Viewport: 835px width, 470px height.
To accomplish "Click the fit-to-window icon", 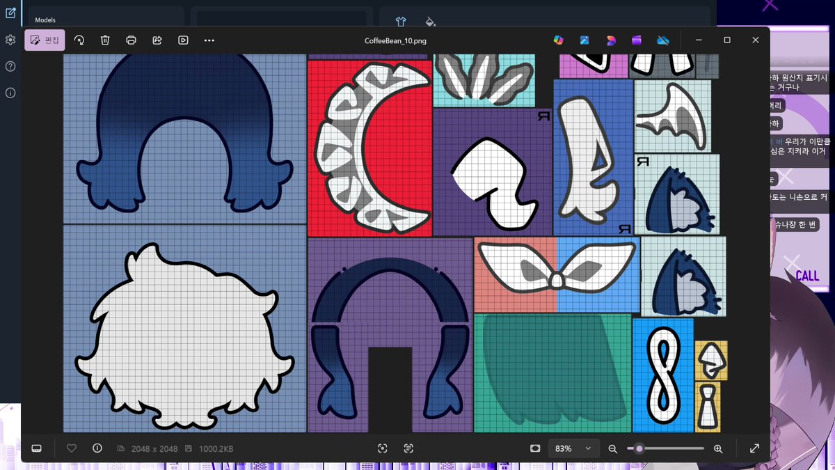I will point(534,448).
